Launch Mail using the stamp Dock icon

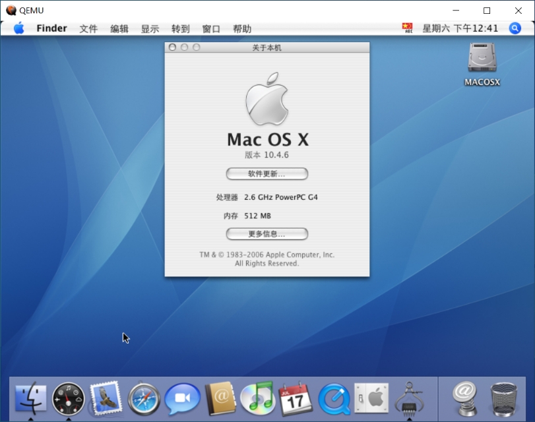pyautogui.click(x=106, y=399)
